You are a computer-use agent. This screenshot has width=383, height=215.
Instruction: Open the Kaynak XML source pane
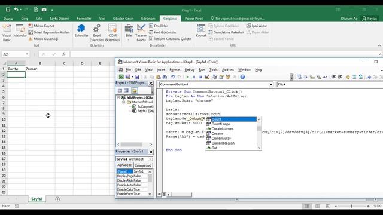pos(201,31)
